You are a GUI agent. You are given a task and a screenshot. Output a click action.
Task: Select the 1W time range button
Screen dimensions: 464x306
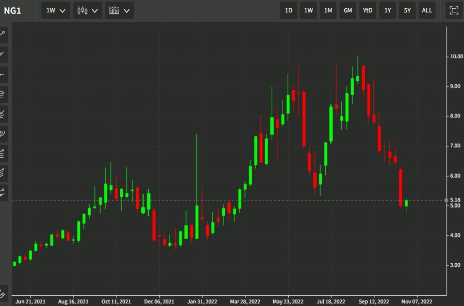[308, 11]
